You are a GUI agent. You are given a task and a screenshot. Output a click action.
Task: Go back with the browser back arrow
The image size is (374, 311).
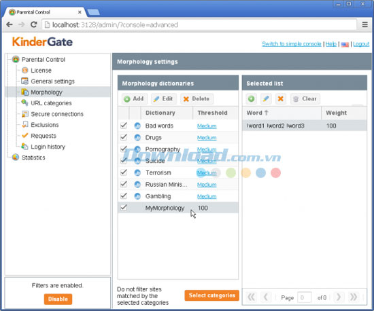point(10,24)
